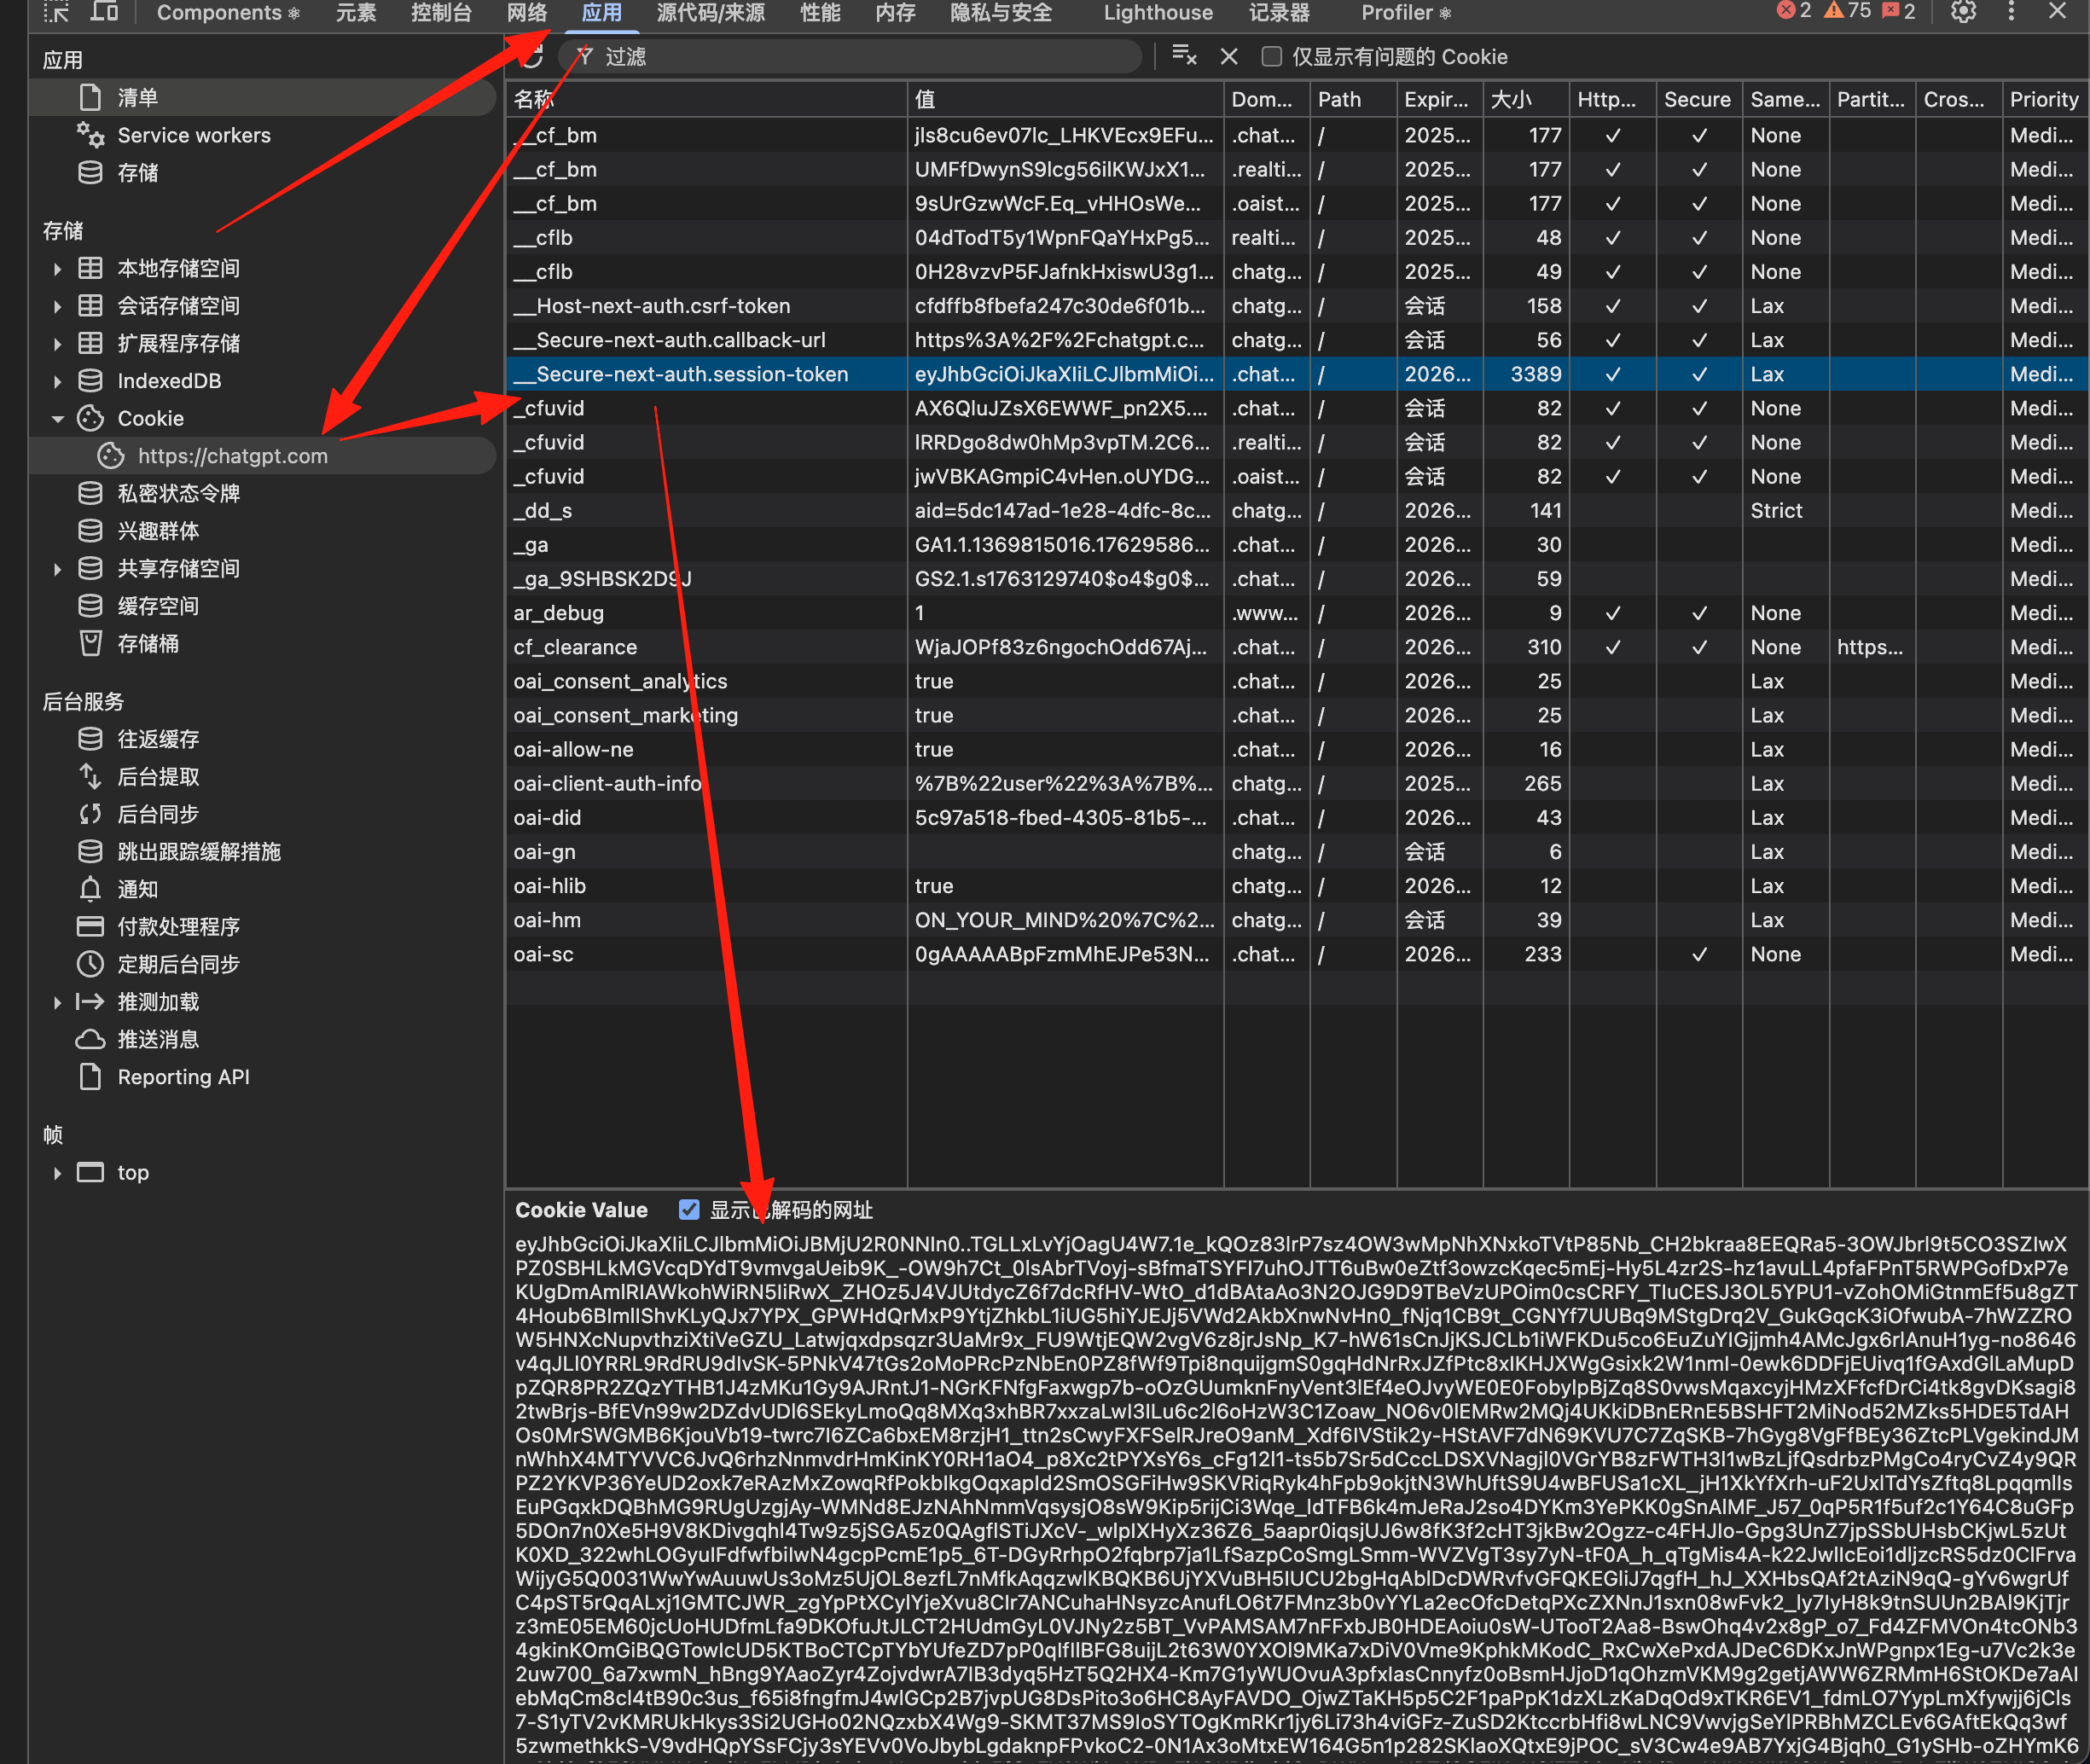
Task: Click the delete selected cookie X icon
Action: [x=1229, y=57]
